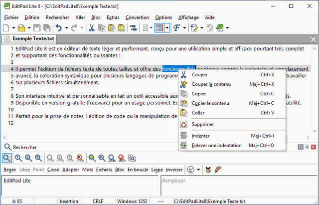Open the Affichage menu

[x=188, y=17]
